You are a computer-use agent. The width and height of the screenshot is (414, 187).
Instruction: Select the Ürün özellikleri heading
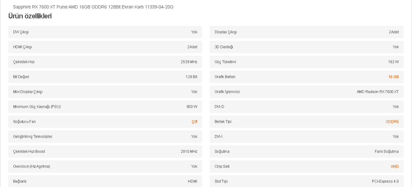coord(30,16)
